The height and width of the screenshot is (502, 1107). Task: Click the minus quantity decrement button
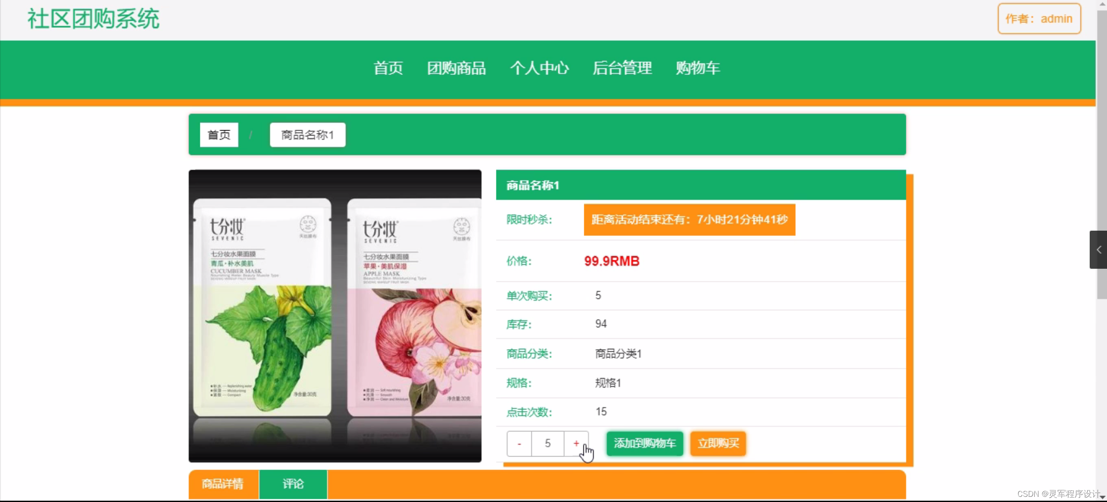[x=519, y=443]
